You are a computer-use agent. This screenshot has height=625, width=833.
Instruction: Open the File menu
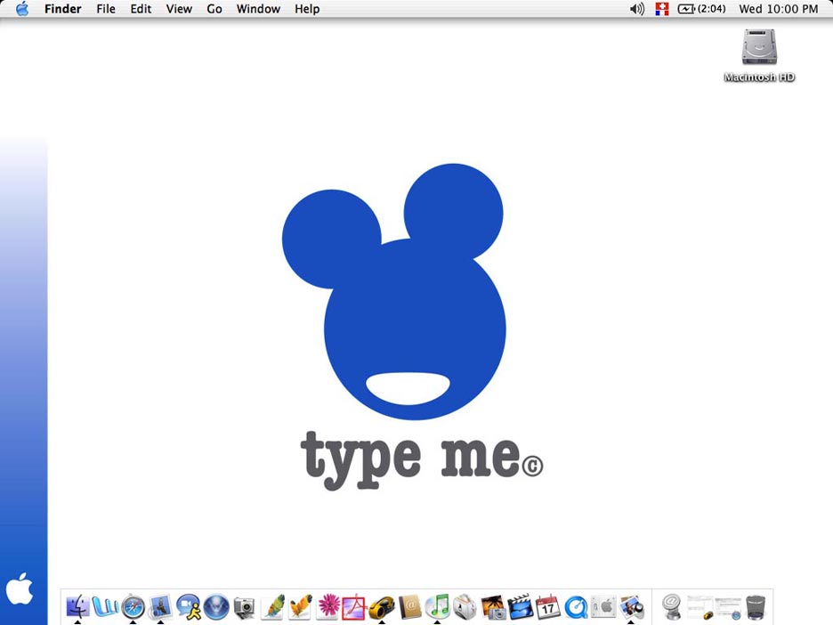(x=106, y=9)
